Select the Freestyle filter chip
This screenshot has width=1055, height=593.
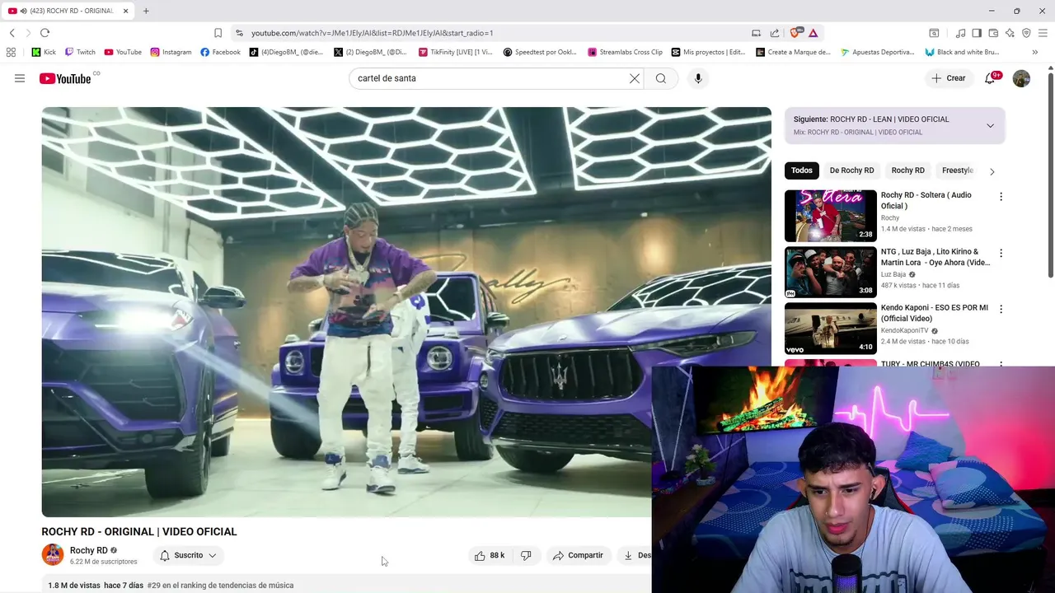(957, 170)
